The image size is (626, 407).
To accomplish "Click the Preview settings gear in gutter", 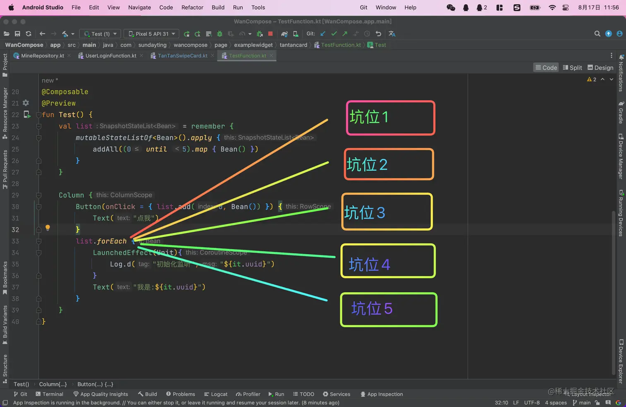I will [26, 103].
